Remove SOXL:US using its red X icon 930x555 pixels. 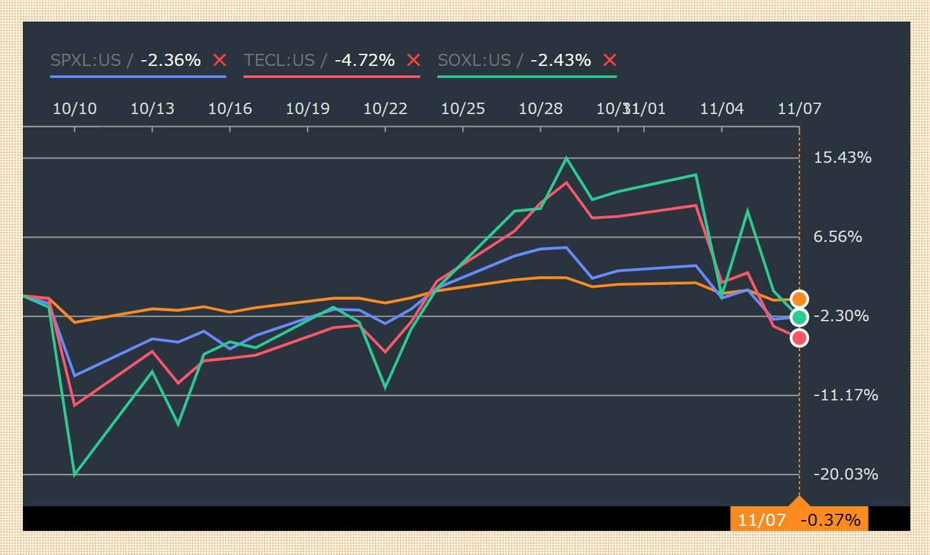pyautogui.click(x=610, y=60)
